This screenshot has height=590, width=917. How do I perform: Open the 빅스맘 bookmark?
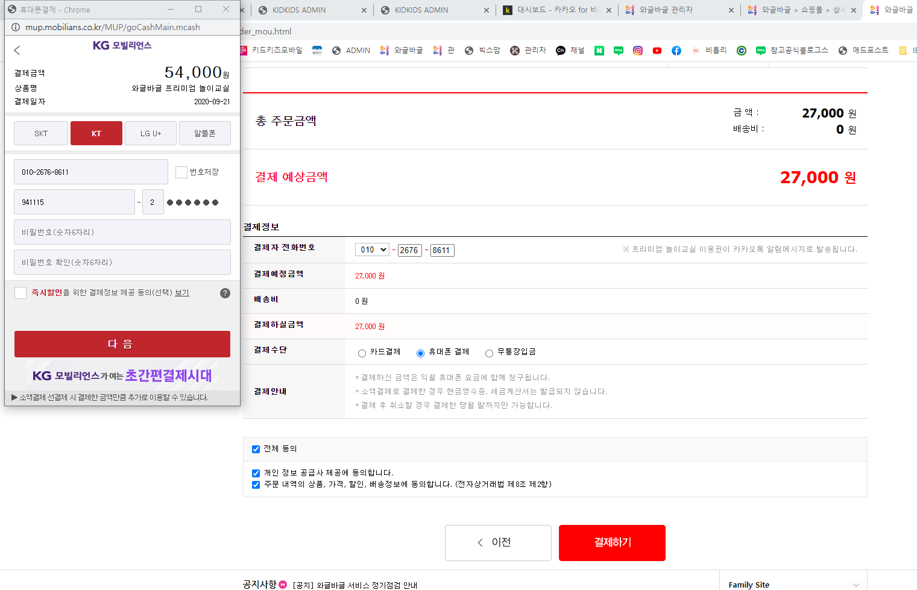(x=482, y=51)
